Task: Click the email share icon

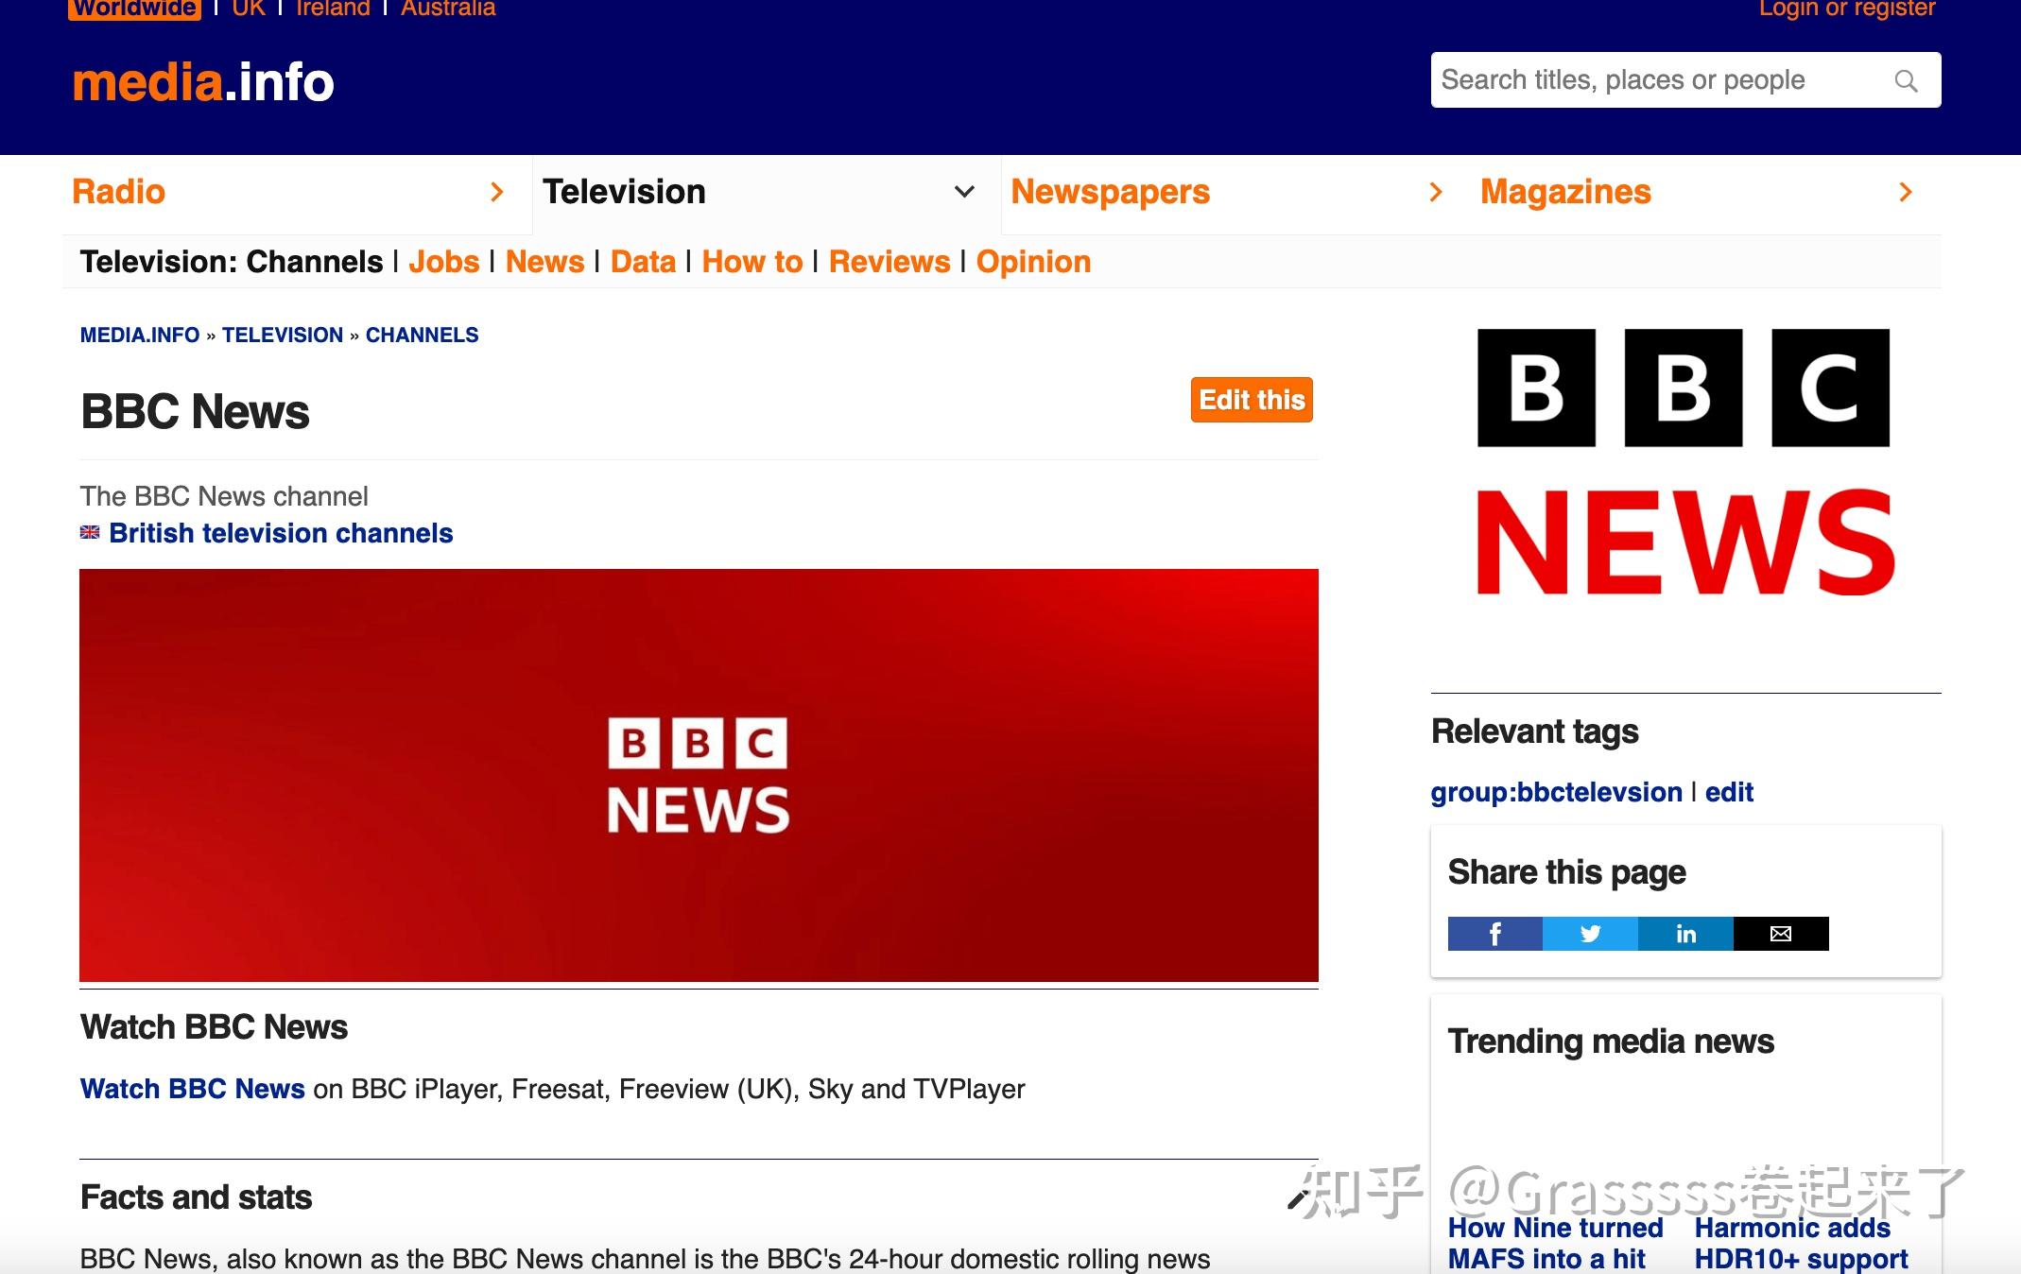Action: coord(1780,934)
